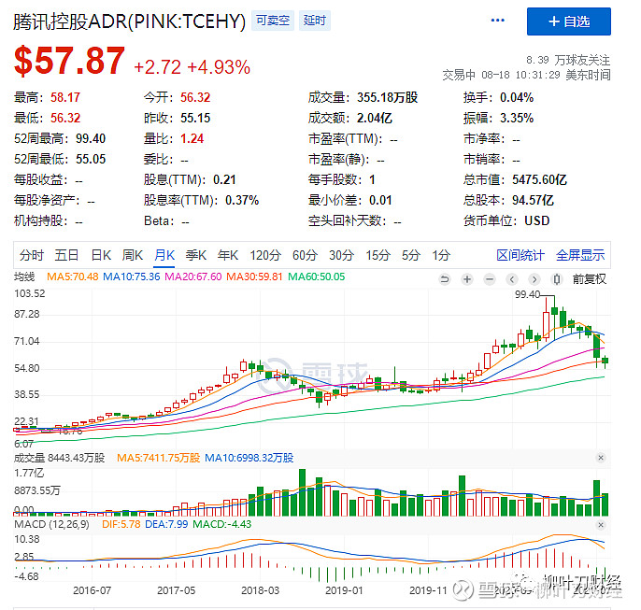Click the 可卖空 tag
Viewport: 641px width, 610px height.
click(x=273, y=21)
